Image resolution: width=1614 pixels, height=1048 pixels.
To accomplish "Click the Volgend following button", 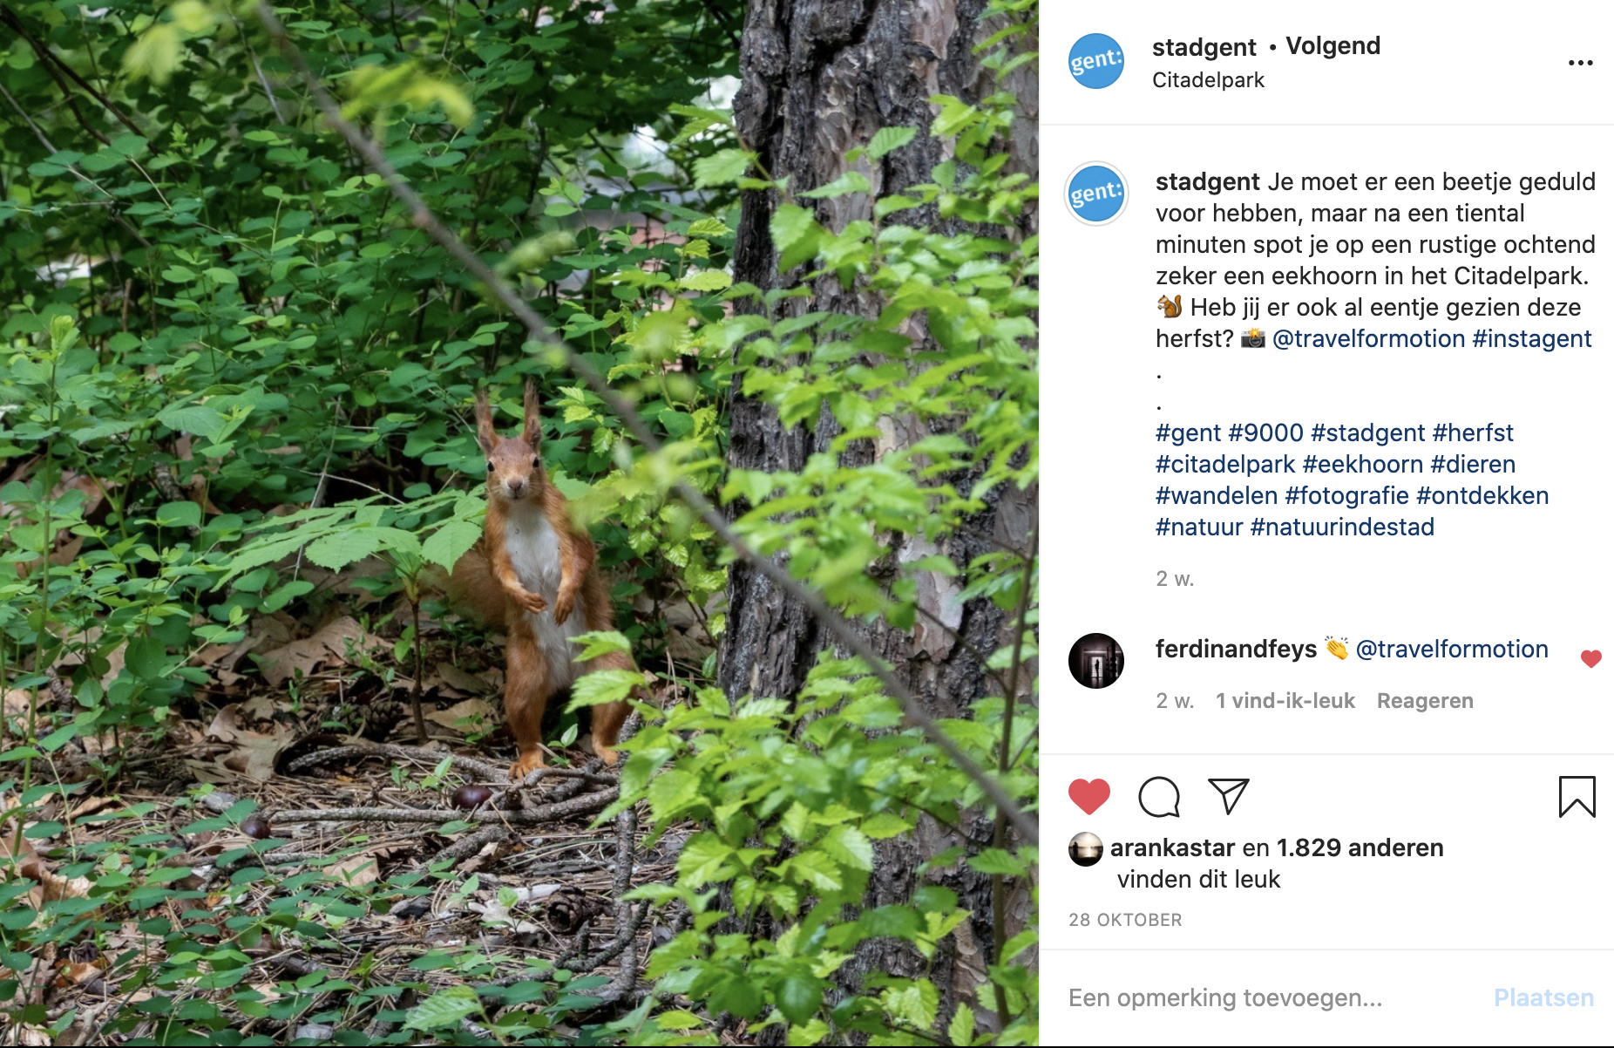I will [1333, 46].
